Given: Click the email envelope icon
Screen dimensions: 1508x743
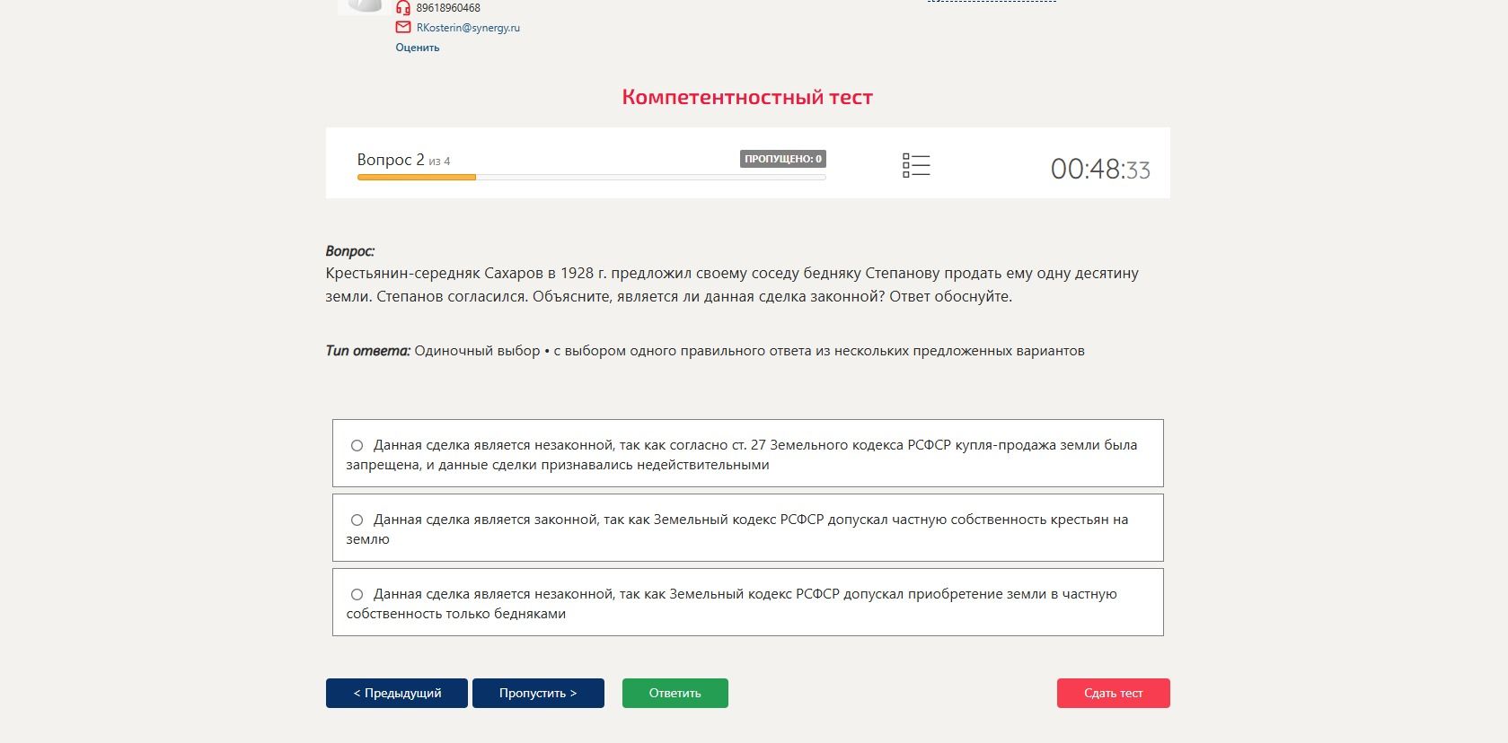Looking at the screenshot, I should coord(403,27).
